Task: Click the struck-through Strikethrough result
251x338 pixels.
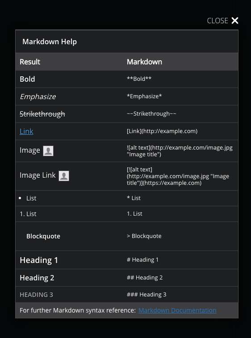Action: [42, 114]
